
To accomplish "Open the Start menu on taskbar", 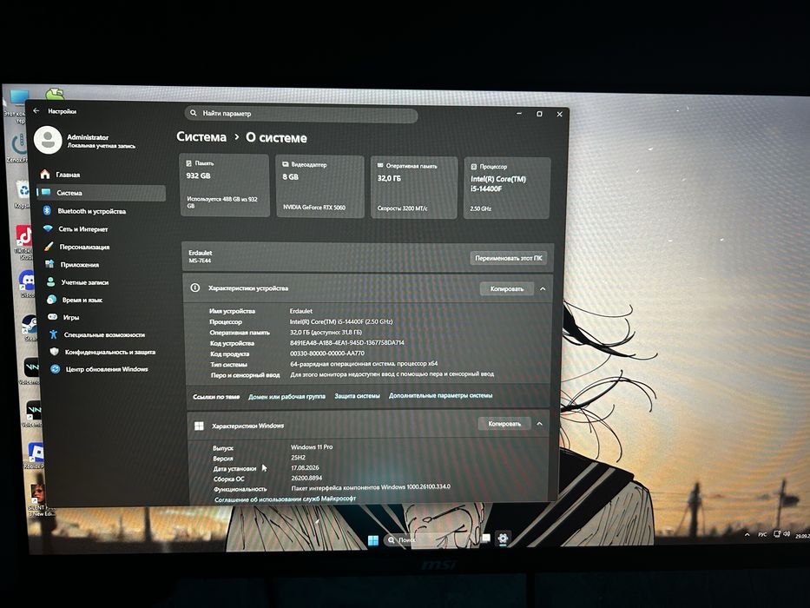I will coord(373,540).
